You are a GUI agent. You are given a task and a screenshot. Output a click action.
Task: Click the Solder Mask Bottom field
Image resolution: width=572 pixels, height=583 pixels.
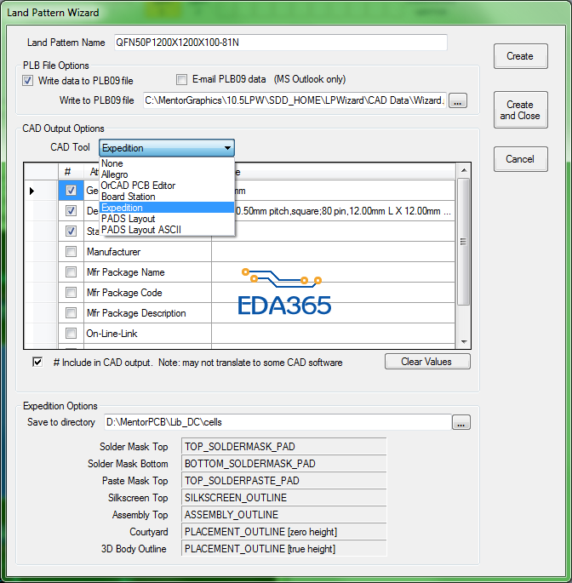click(x=284, y=464)
